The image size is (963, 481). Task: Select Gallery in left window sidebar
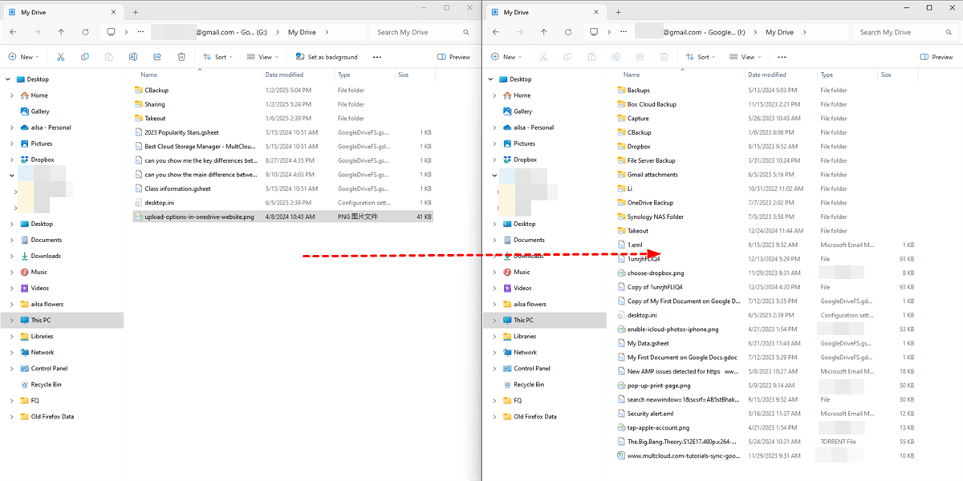point(40,111)
